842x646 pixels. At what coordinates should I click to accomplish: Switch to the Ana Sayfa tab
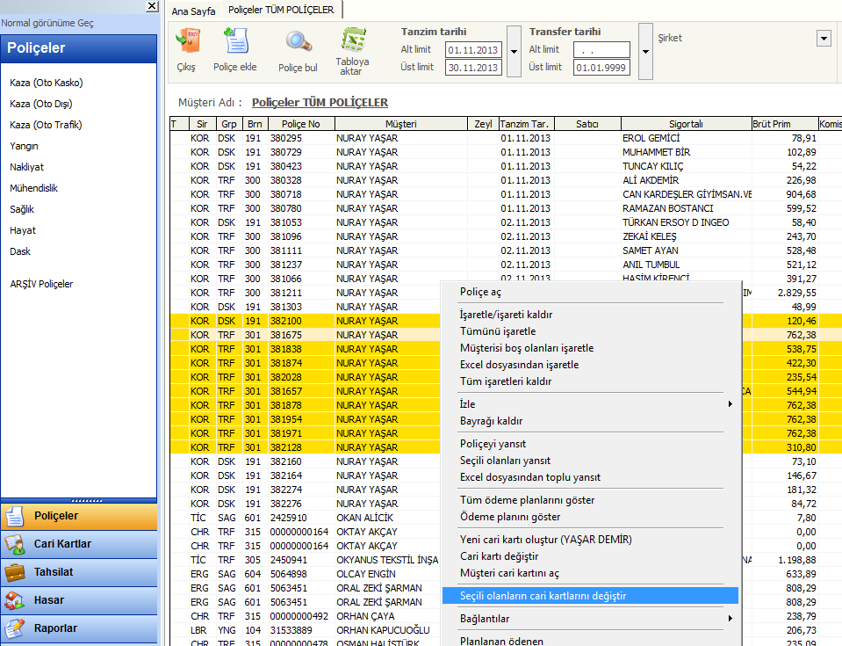click(x=193, y=11)
